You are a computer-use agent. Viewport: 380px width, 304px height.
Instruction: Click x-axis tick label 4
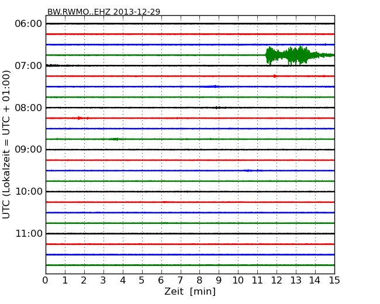[123, 281]
